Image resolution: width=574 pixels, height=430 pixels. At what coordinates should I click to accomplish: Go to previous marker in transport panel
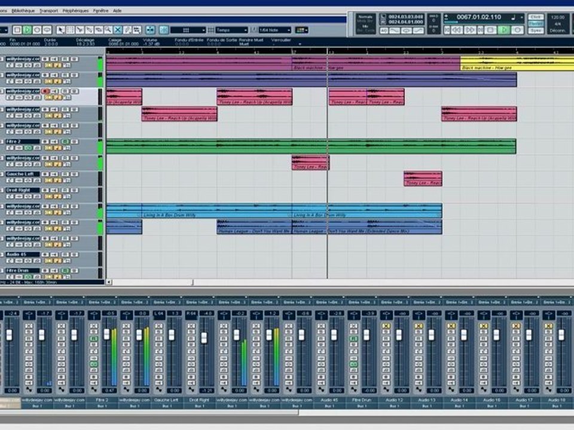click(x=447, y=30)
